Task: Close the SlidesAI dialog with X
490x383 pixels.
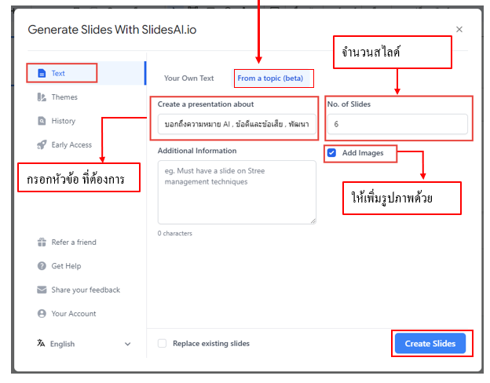Action: (x=459, y=29)
